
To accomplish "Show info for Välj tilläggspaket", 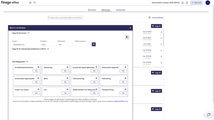I will [x=27, y=62].
